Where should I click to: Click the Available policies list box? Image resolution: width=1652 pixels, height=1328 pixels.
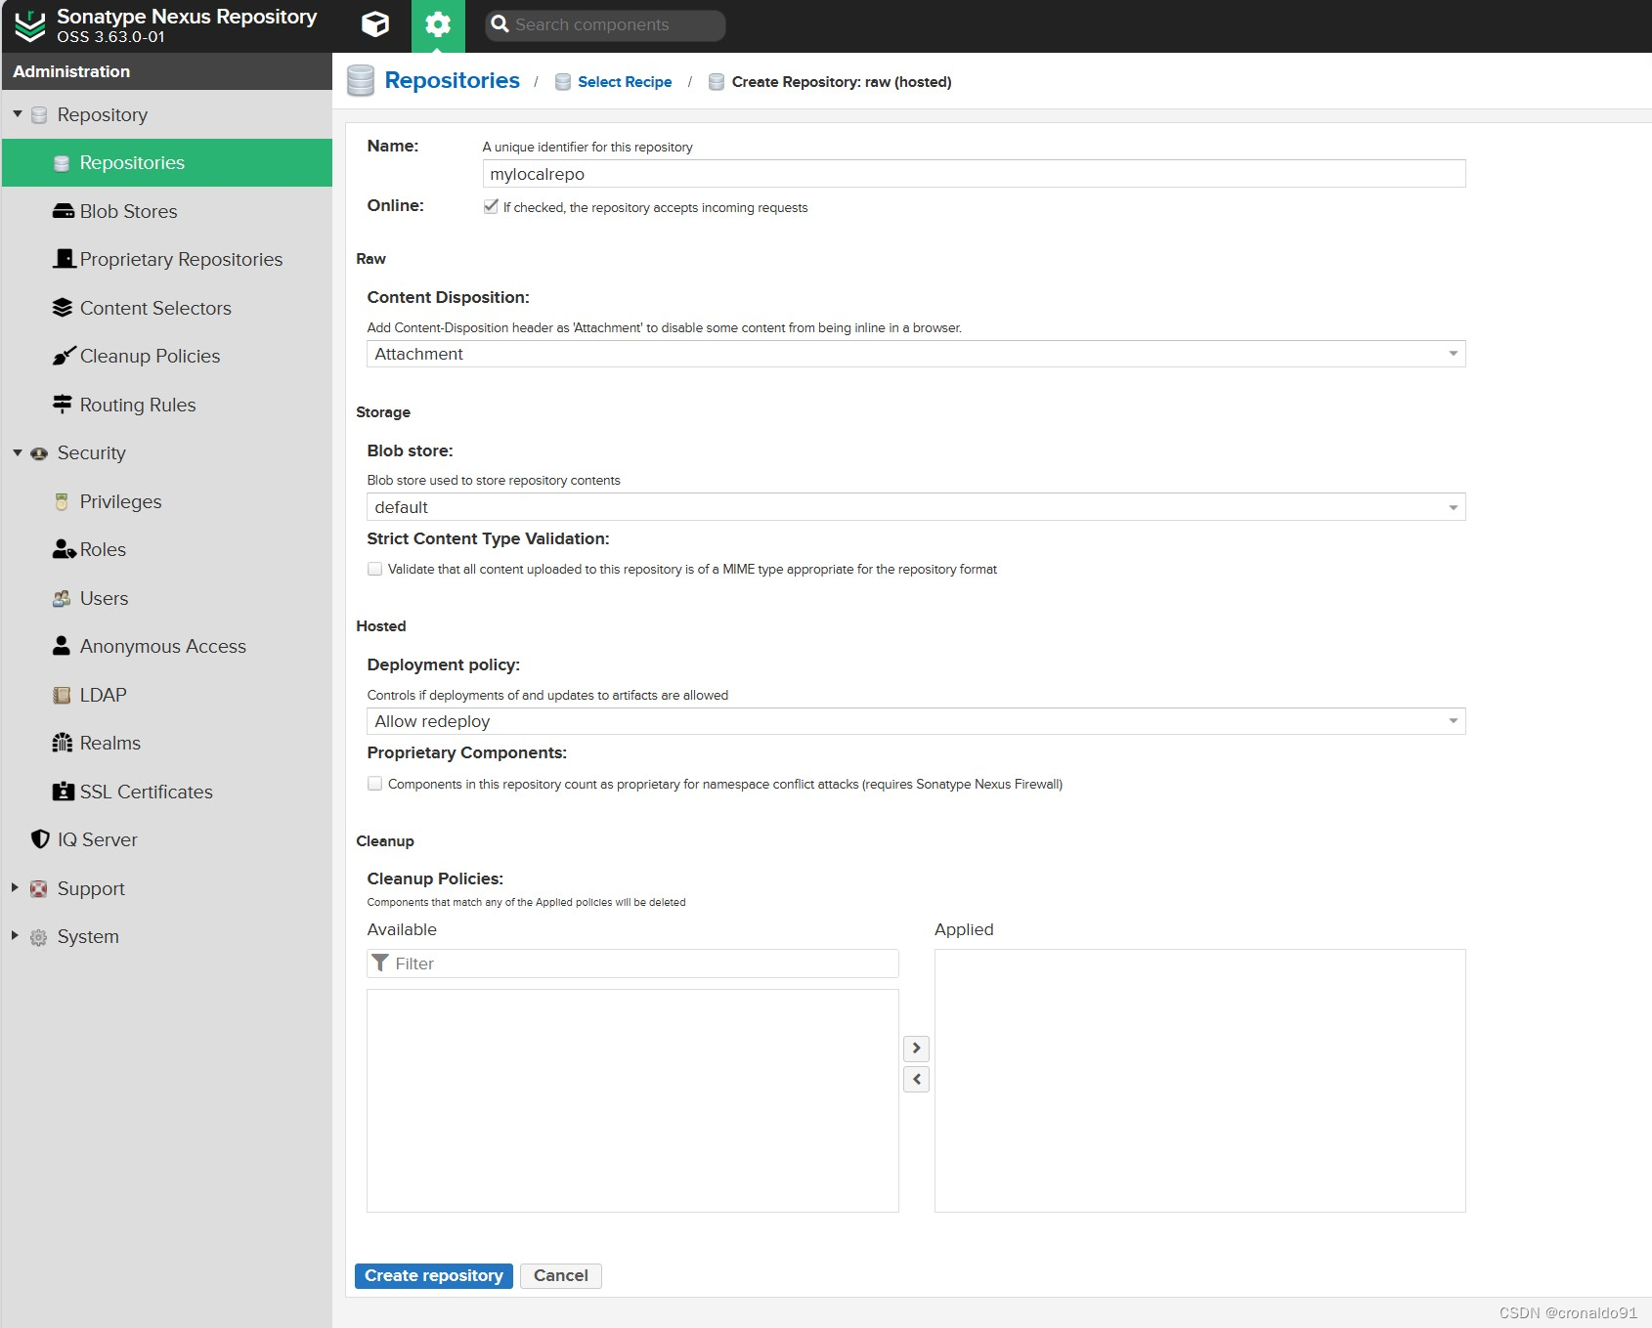pos(632,1100)
